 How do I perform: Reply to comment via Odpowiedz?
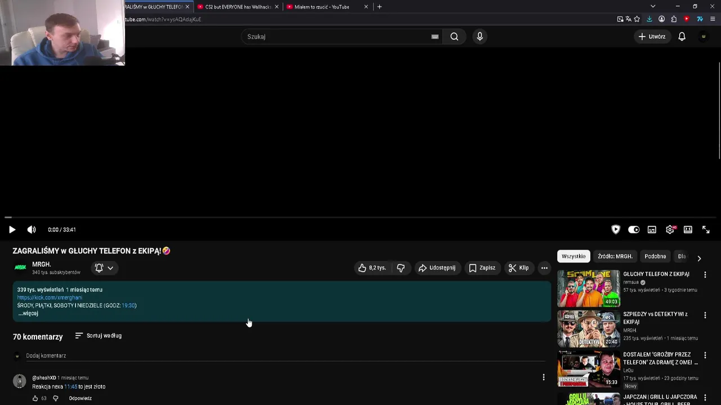point(81,398)
